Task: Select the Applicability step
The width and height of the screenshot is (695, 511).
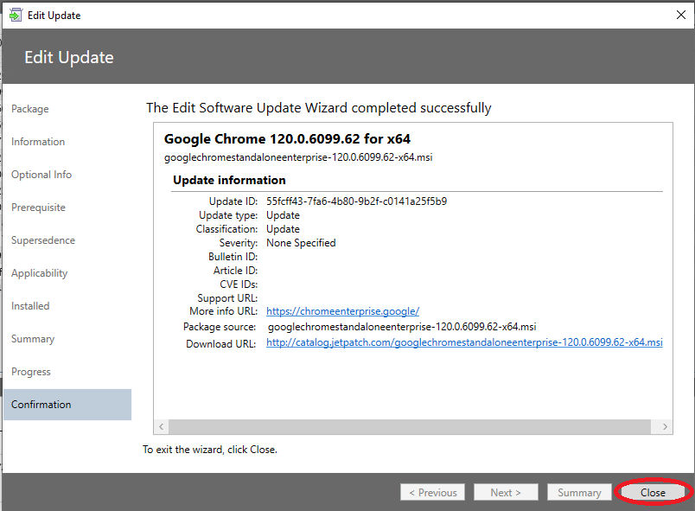Action: tap(40, 273)
